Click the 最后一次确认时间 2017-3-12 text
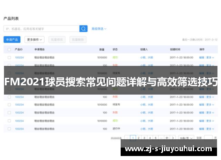Image resolution: width=221 pixels, height=160 pixels. 200,40
